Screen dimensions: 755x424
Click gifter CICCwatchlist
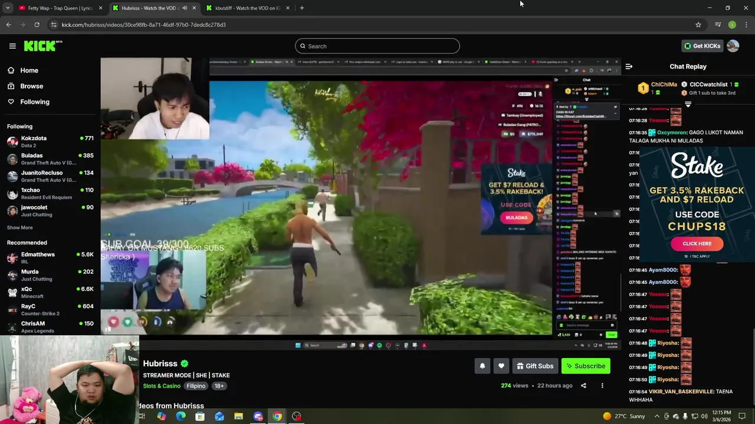pyautogui.click(x=708, y=84)
